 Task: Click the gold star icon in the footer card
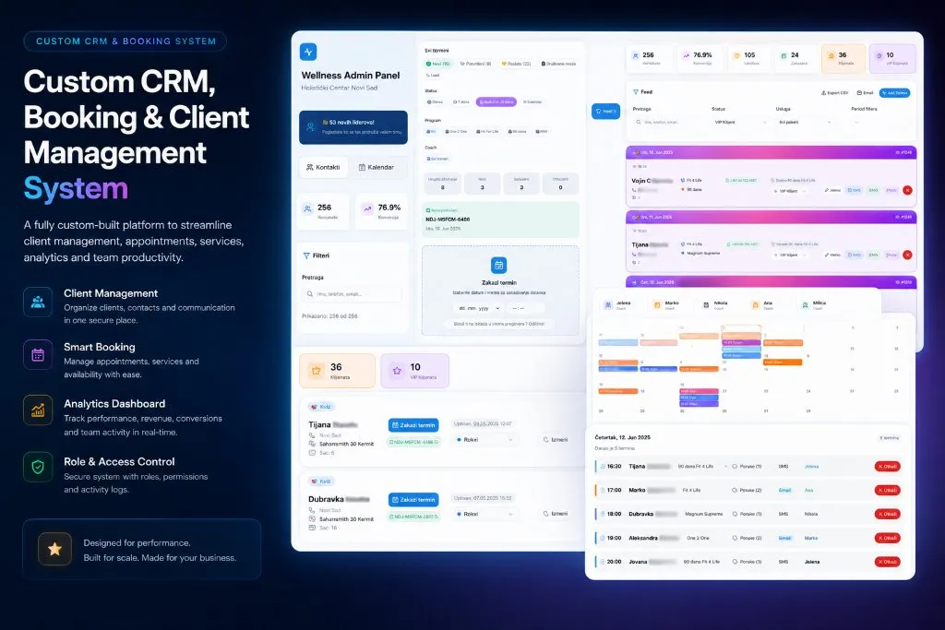(54, 549)
